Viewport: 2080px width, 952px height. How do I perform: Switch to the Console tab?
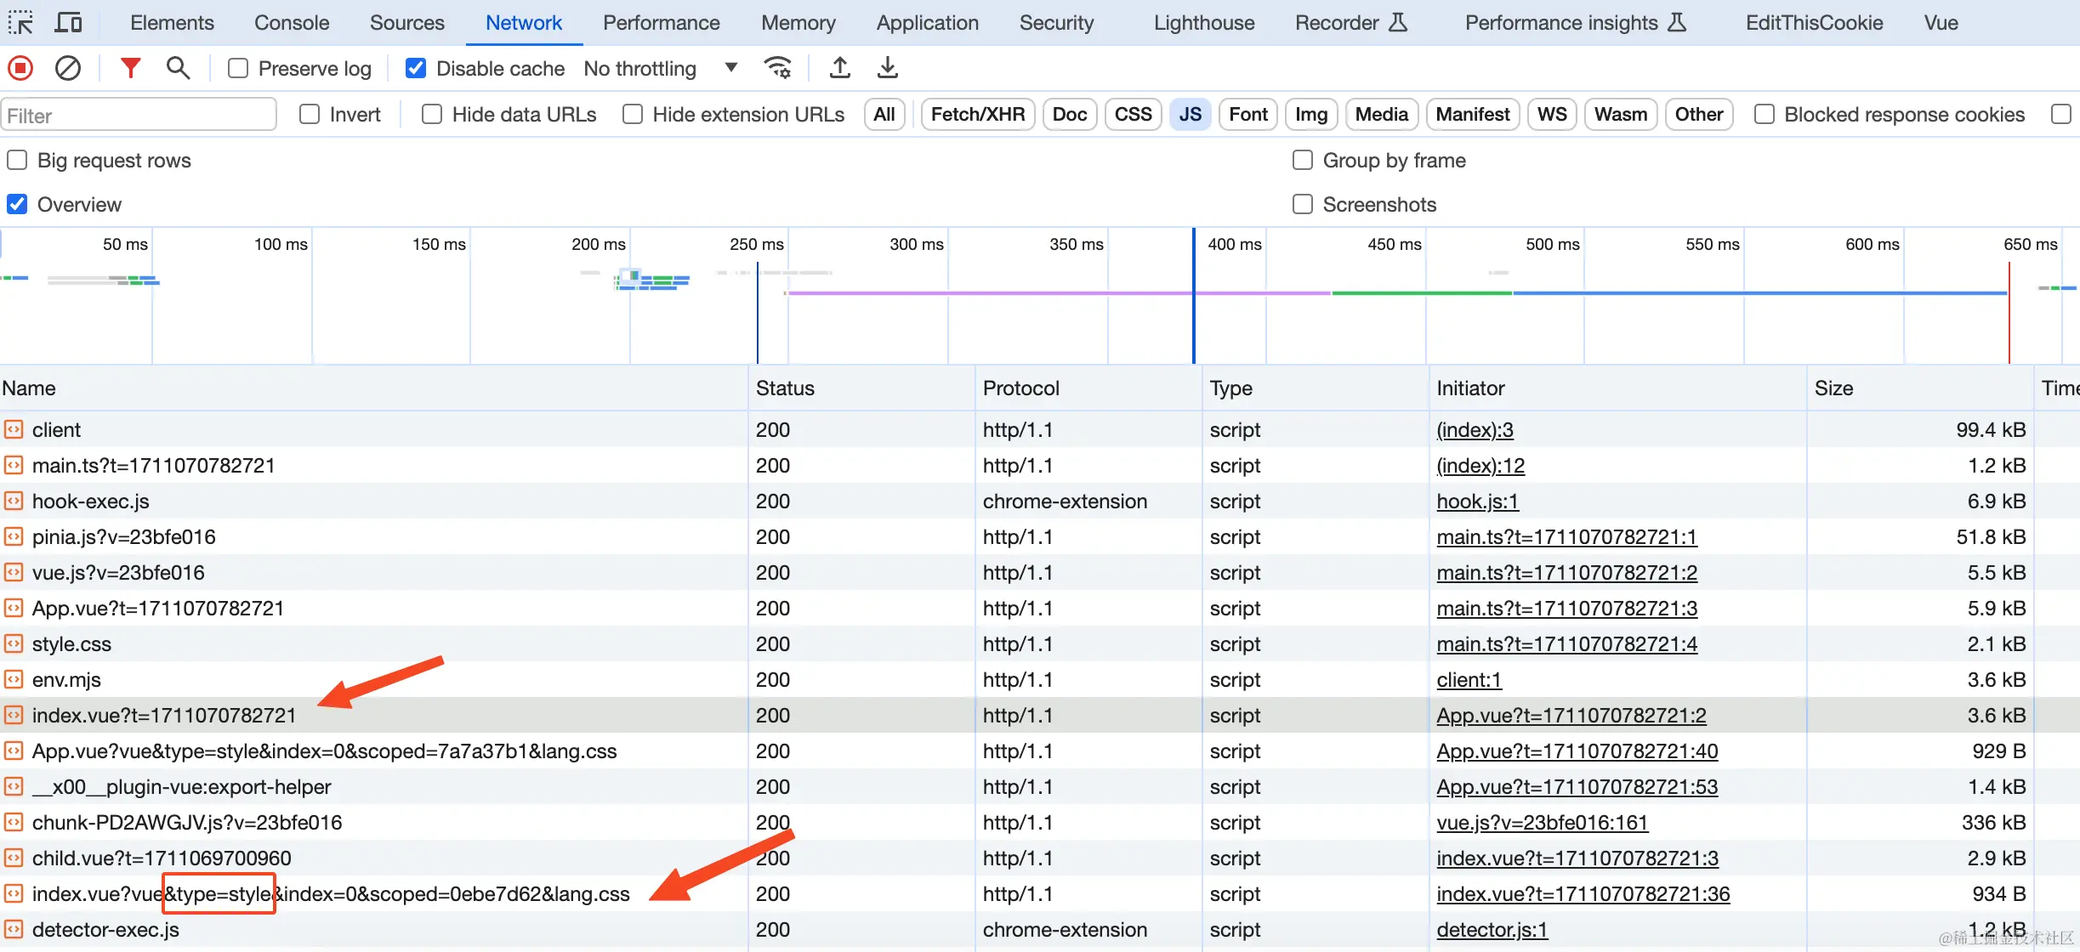click(x=291, y=23)
